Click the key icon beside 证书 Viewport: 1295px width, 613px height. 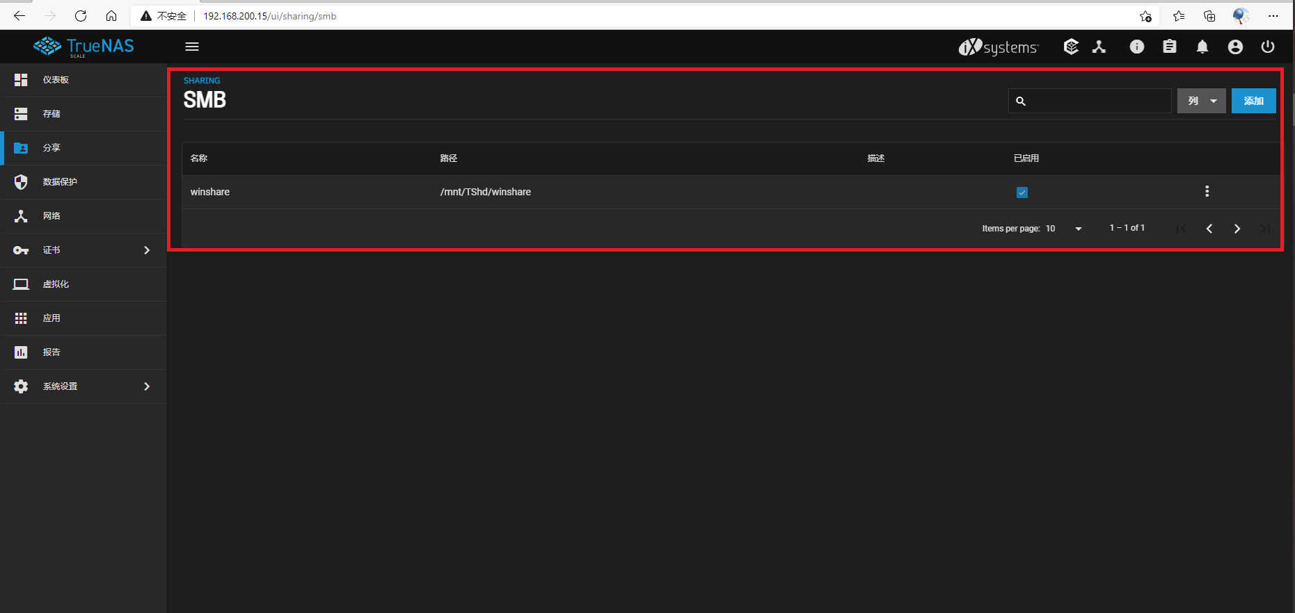[21, 250]
